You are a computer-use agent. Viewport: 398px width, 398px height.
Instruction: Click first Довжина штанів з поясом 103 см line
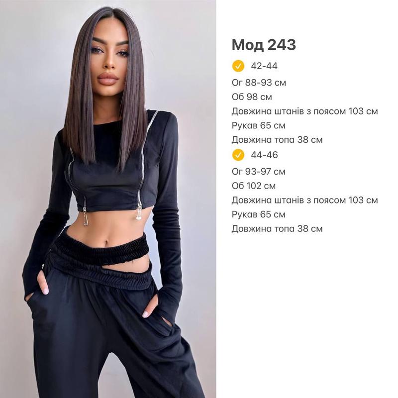(x=304, y=111)
